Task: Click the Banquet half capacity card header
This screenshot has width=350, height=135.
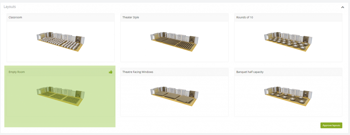Action: [288, 72]
